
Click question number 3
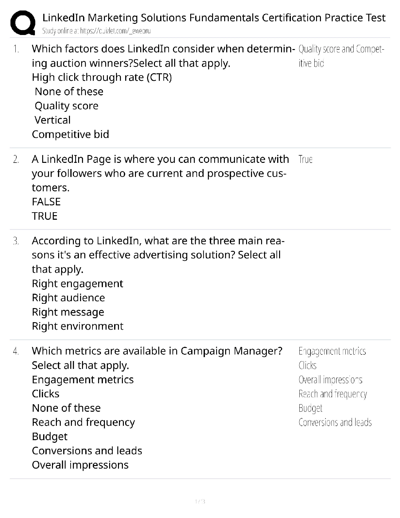tap(16, 241)
